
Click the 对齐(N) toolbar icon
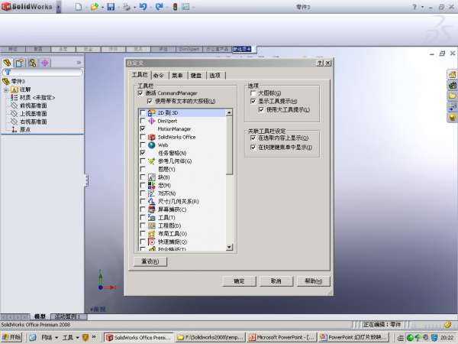point(152,193)
